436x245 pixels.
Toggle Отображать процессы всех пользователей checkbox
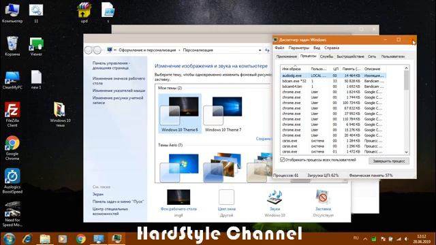tap(282, 160)
